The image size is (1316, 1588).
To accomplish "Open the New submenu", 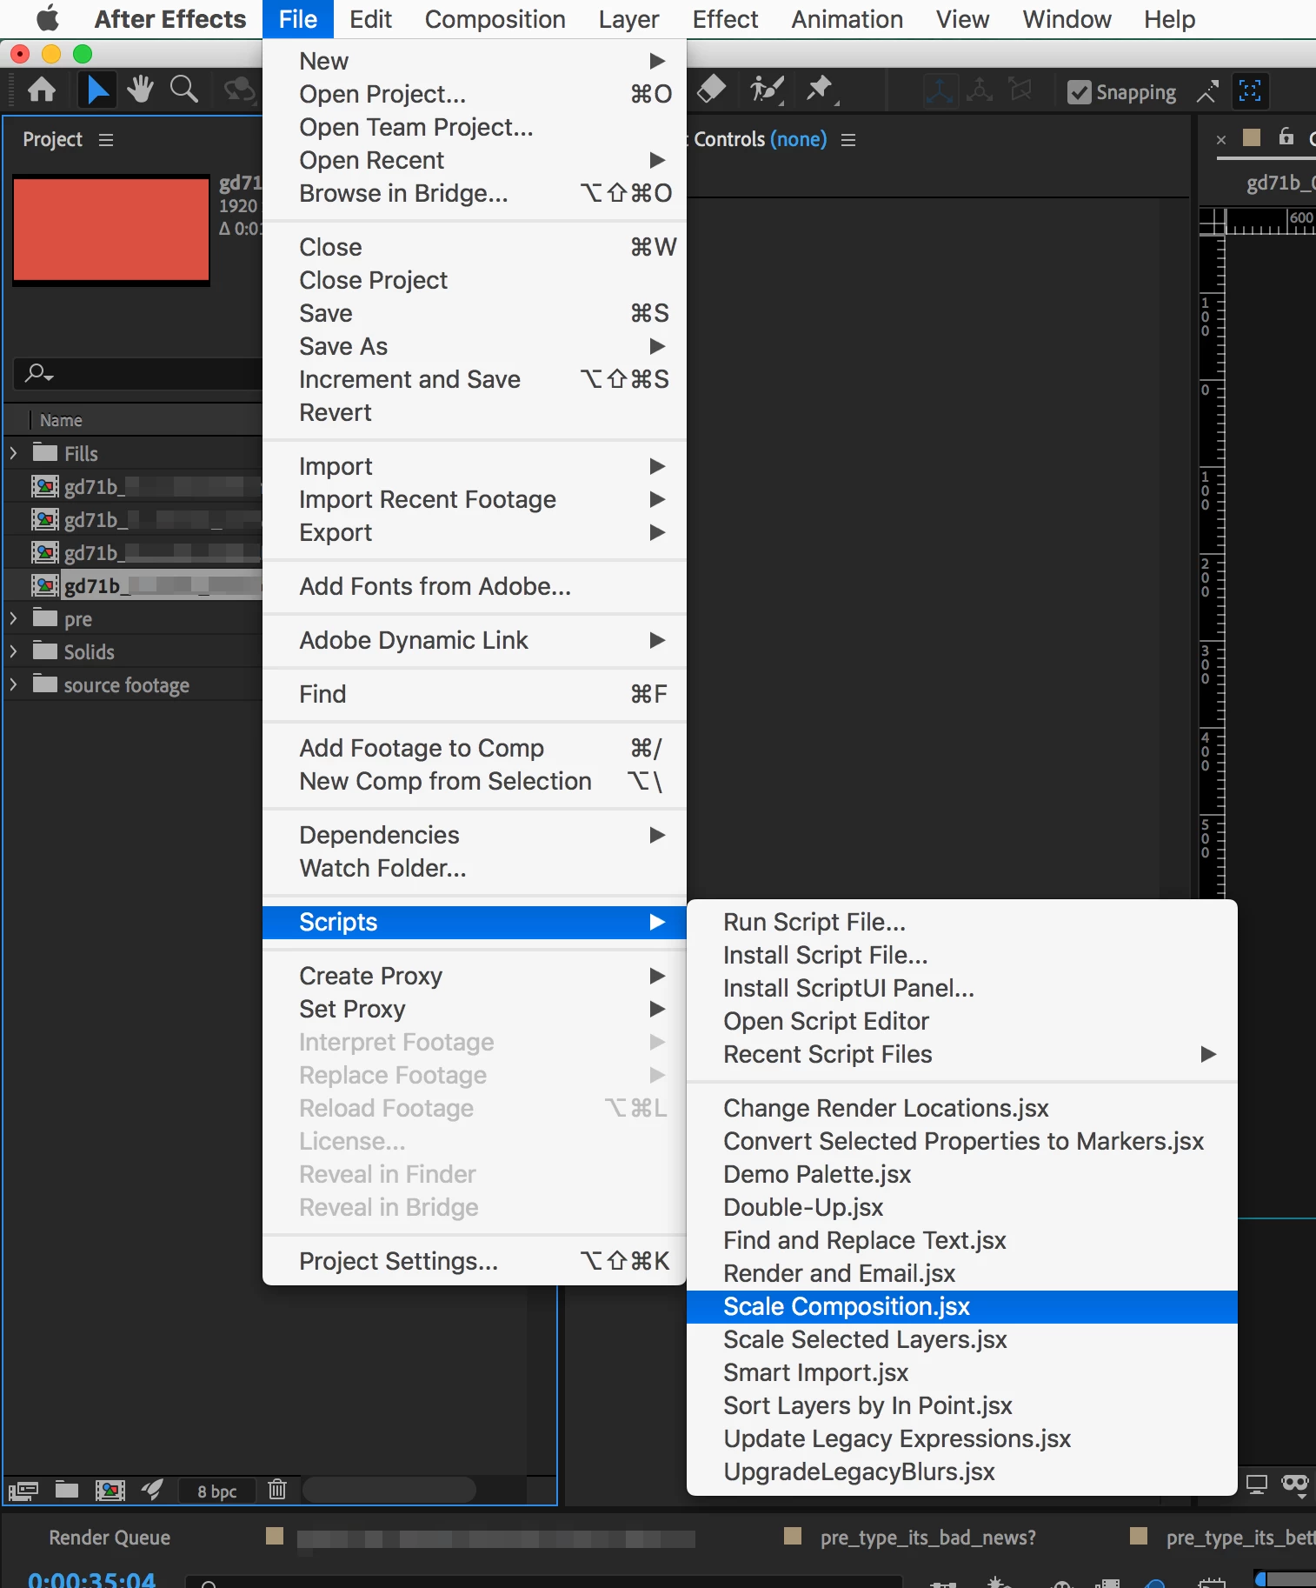I will click(475, 61).
